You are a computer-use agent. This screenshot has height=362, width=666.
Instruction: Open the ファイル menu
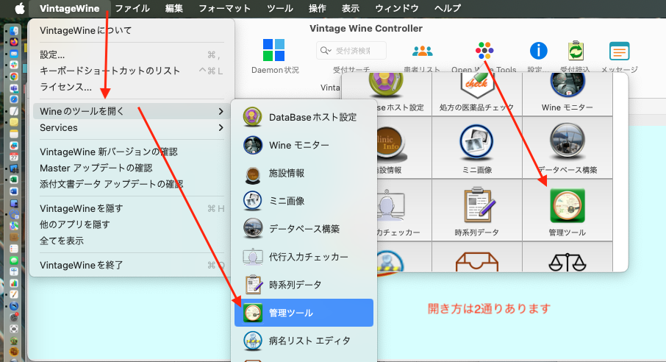coord(132,8)
